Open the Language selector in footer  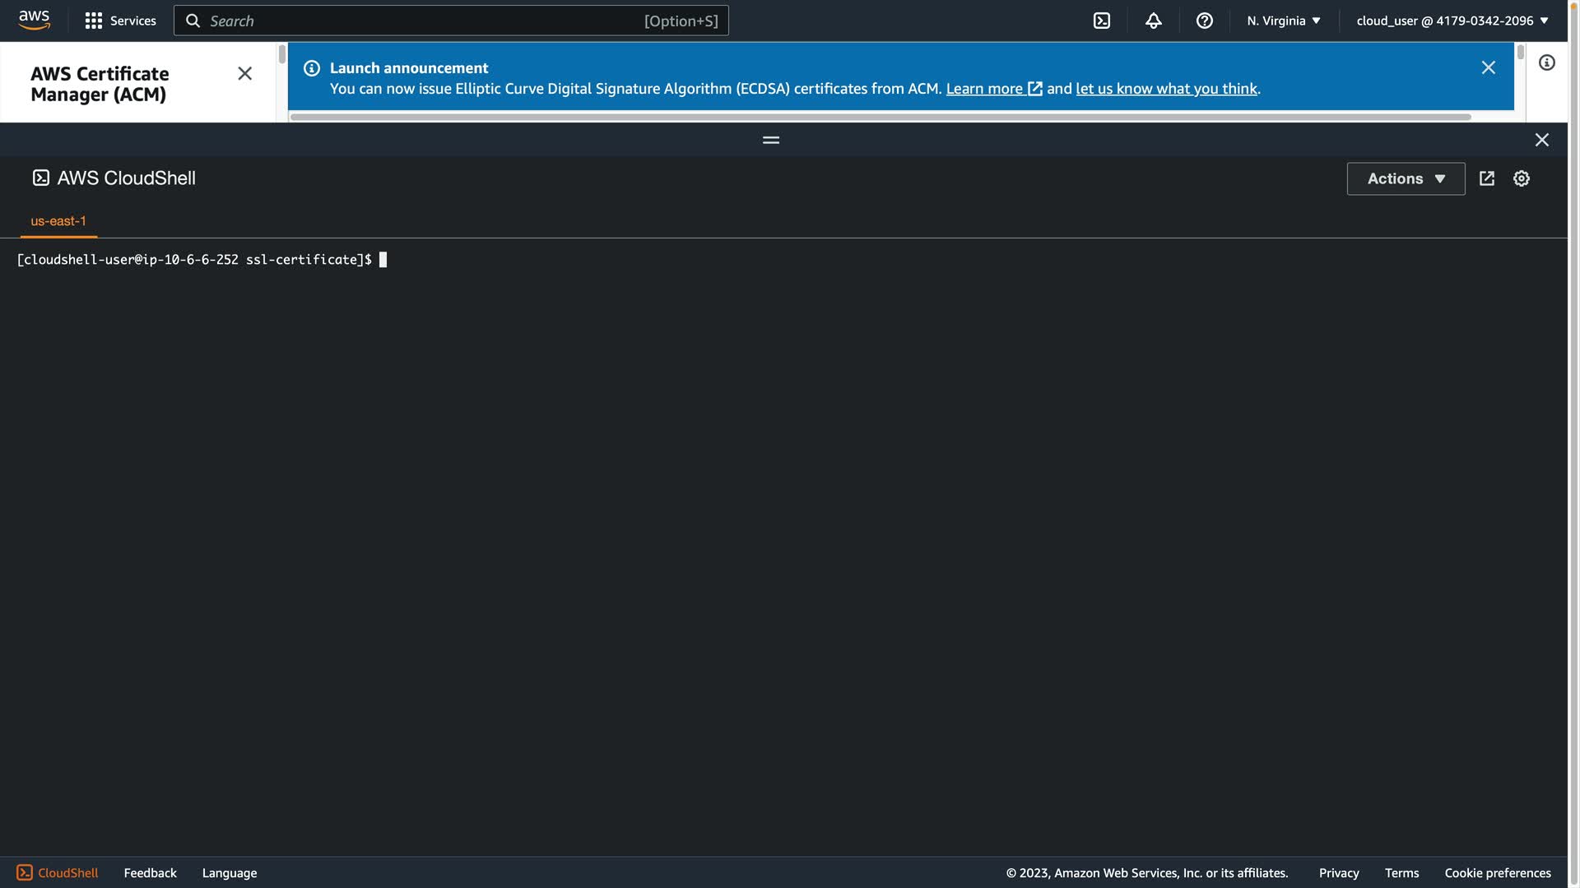(230, 873)
